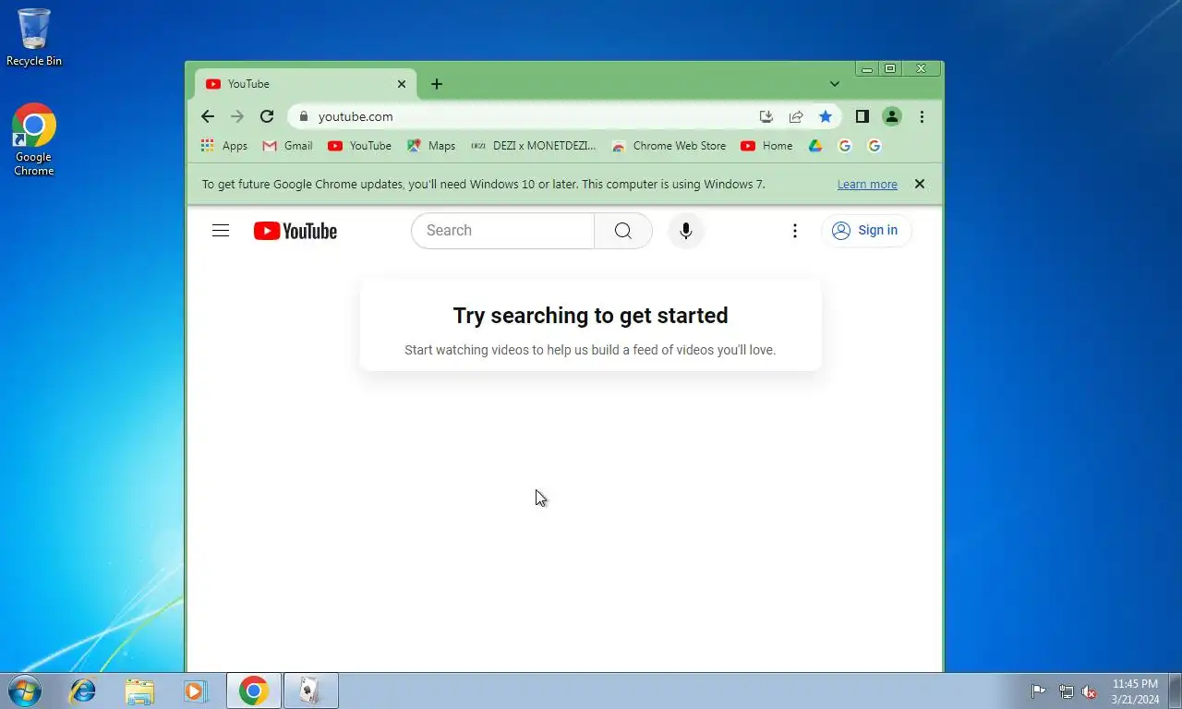Open the Google Drive bookmark icon
1182x709 pixels.
click(x=815, y=146)
